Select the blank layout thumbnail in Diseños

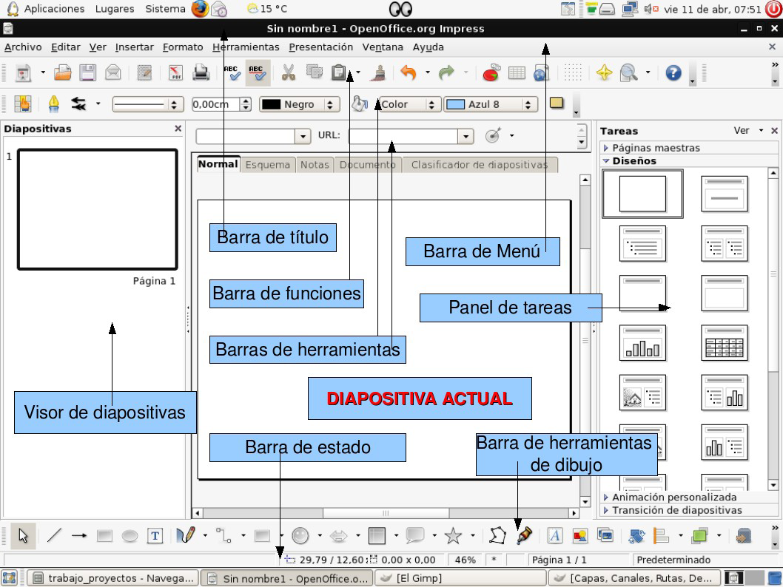[642, 193]
